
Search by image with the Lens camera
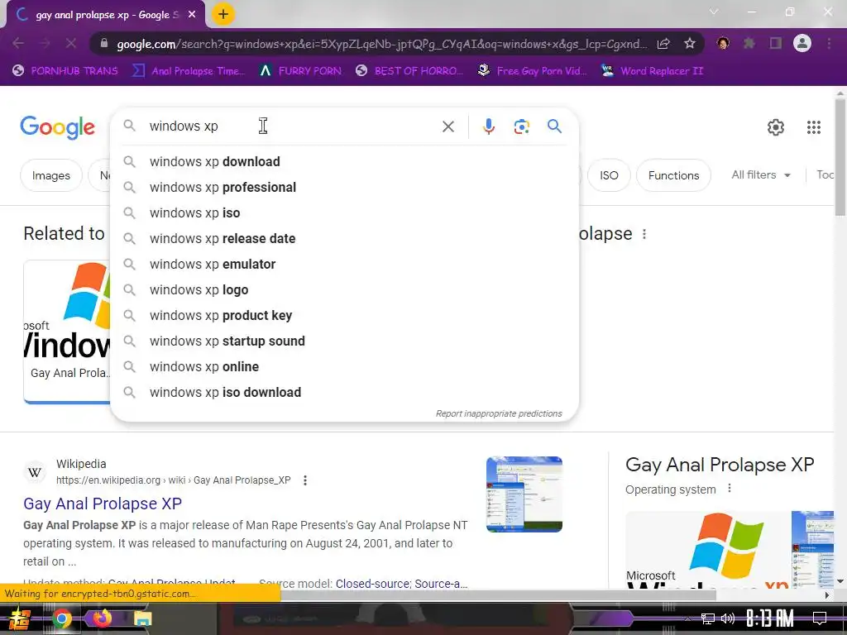pos(521,127)
